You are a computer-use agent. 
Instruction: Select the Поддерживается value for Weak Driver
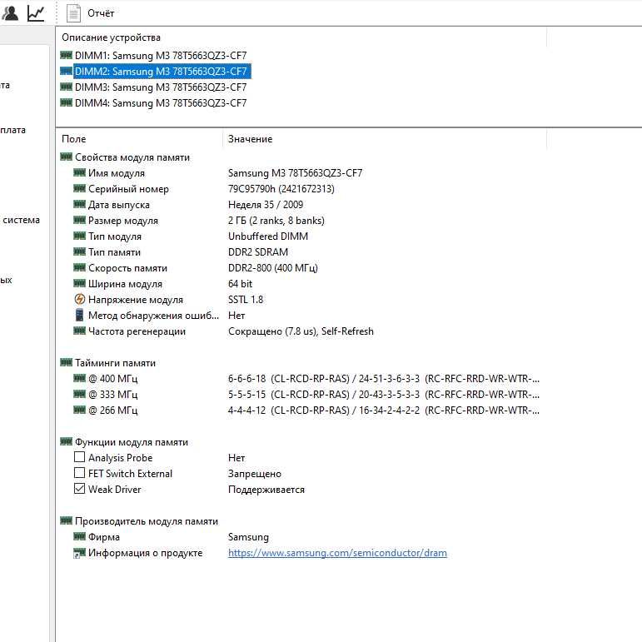pyautogui.click(x=266, y=490)
